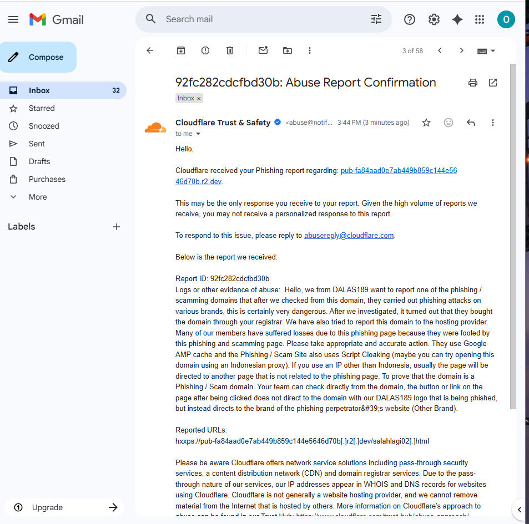529x524 pixels.
Task: Open the Snoozed folder
Action: coord(63,126)
